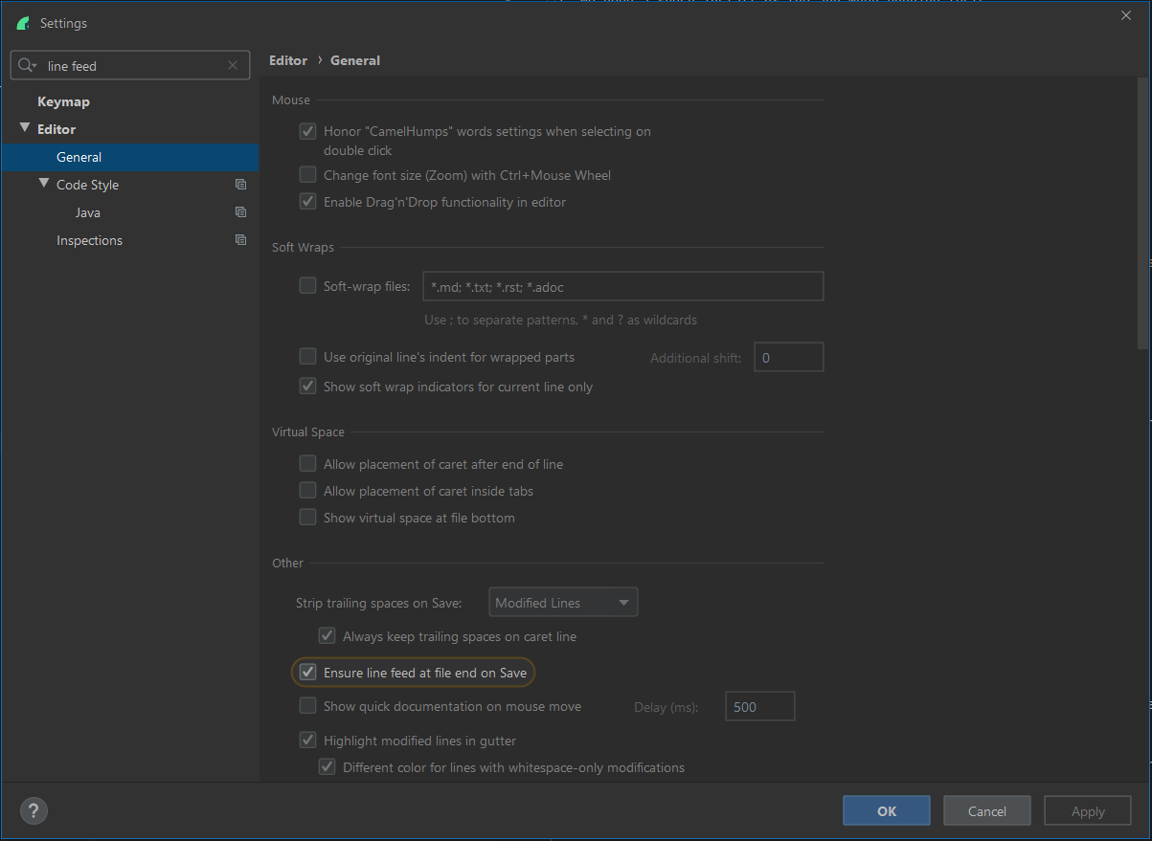This screenshot has width=1152, height=841.
Task: Enable Show quick documentation on mouse move
Action: [307, 706]
